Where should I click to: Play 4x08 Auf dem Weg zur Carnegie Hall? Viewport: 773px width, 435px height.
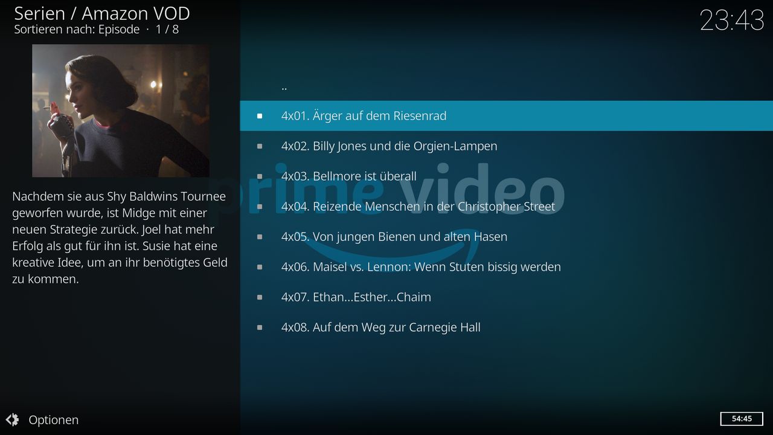506,327
